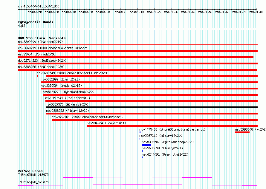Open TMEM165|NR_073070 gene label
The height and width of the screenshot is (189, 266).
(33, 182)
